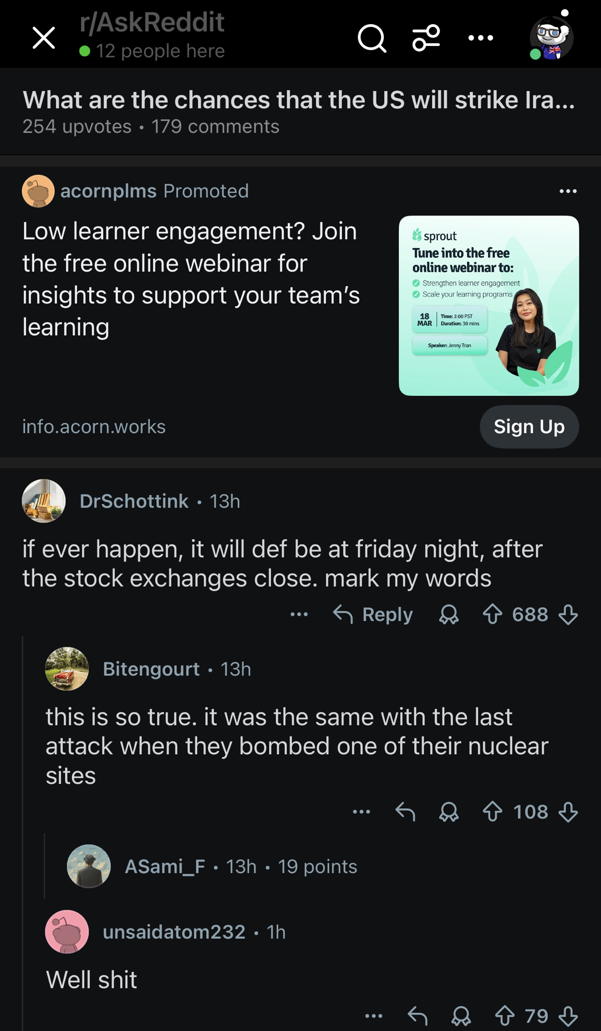Tap the sprout webinar ad thumbnail
Image resolution: width=601 pixels, height=1031 pixels.
489,306
